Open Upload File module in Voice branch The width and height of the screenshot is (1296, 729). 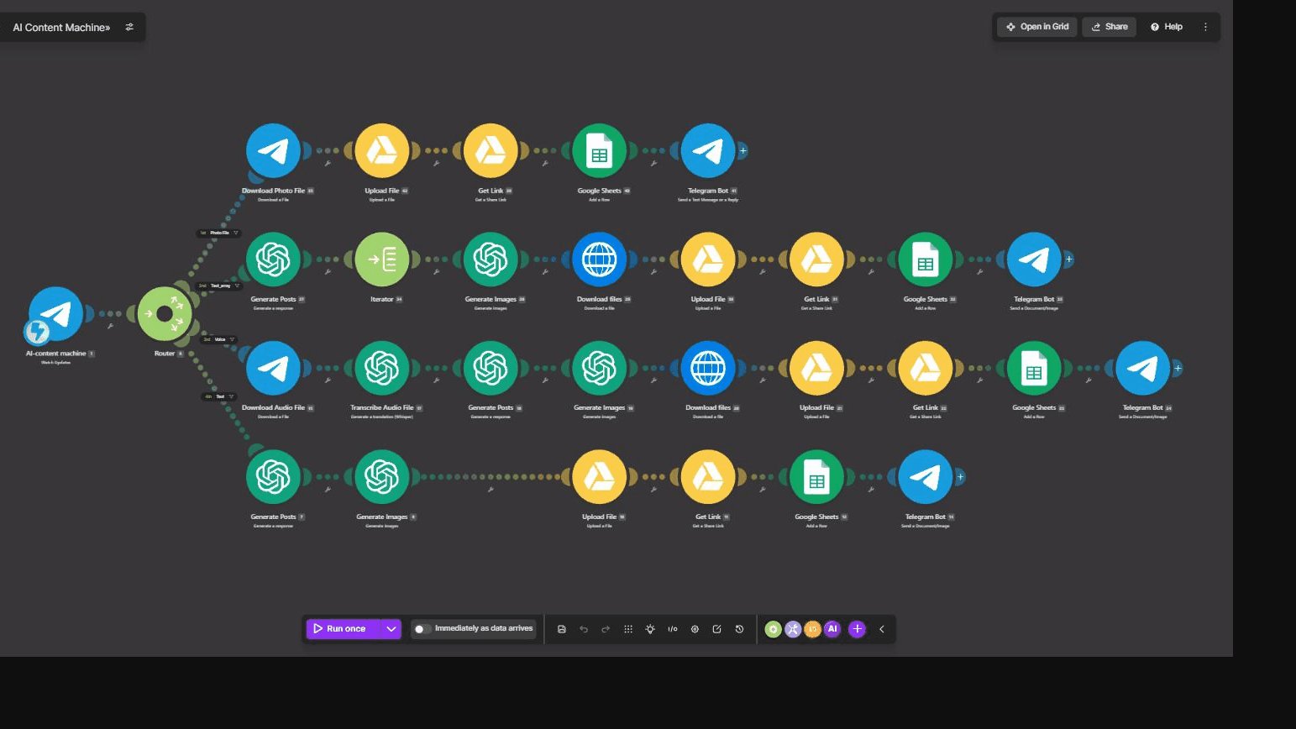coord(816,368)
